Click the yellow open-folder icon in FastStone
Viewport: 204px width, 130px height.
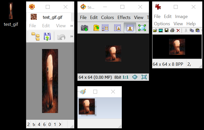tap(96, 28)
